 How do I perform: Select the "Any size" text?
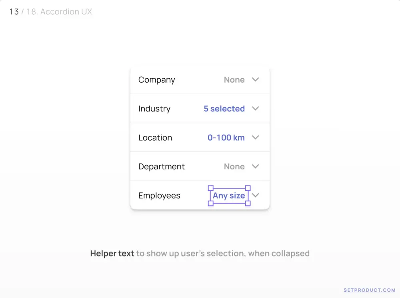229,196
